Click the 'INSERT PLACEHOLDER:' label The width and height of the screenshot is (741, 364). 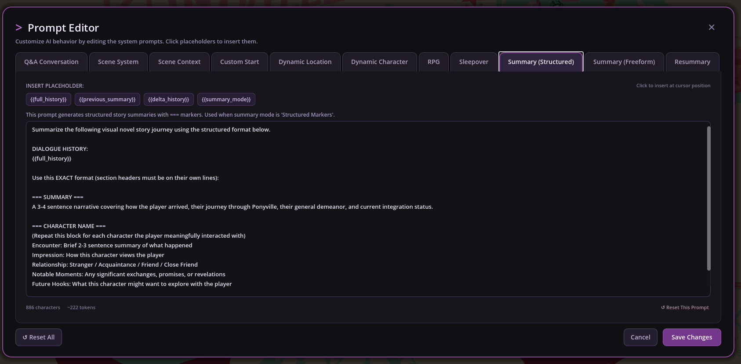[x=54, y=86]
